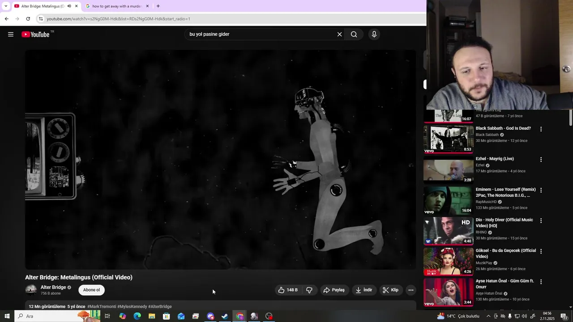
Task: Open options menu for Ezhel Mayrig video
Action: pyautogui.click(x=541, y=160)
